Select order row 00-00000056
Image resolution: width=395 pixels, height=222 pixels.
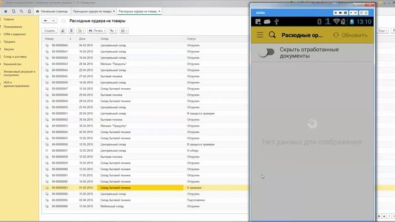[x=145, y=144]
